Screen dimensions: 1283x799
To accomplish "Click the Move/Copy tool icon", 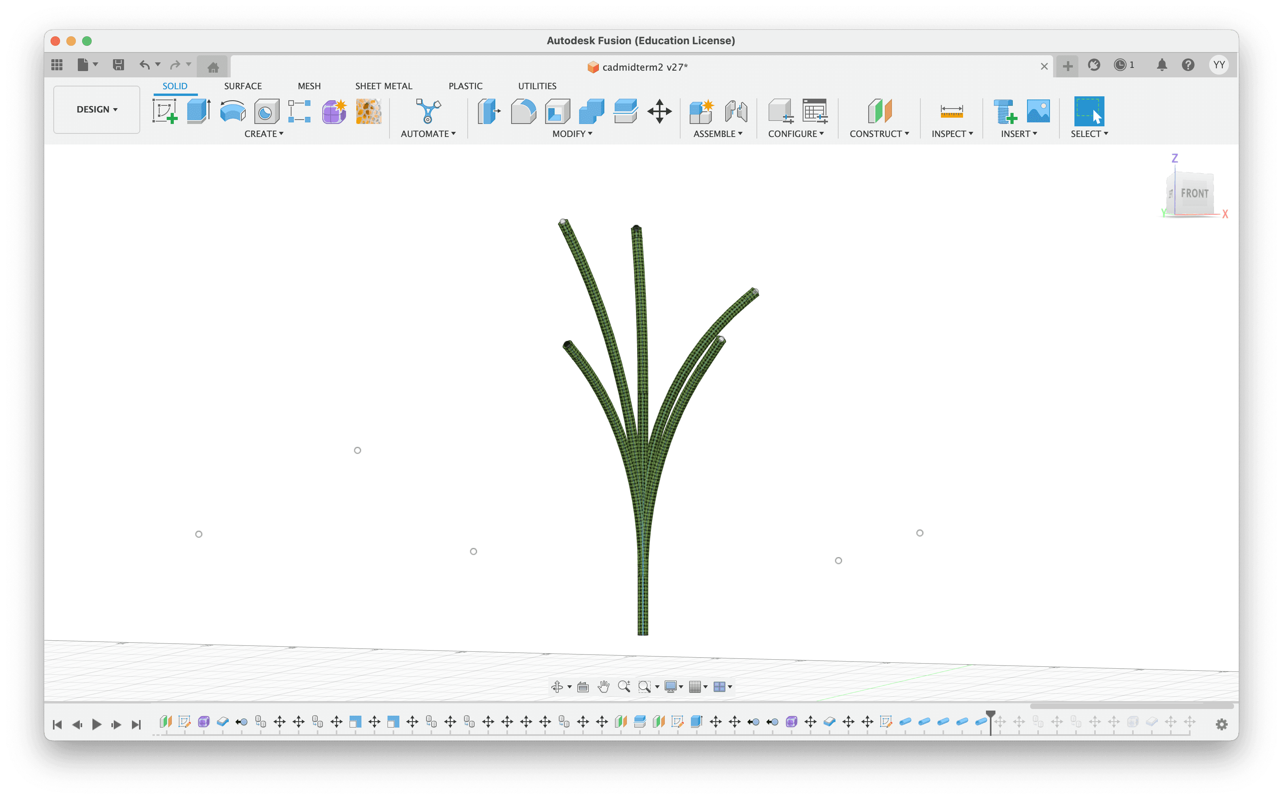I will pyautogui.click(x=659, y=111).
